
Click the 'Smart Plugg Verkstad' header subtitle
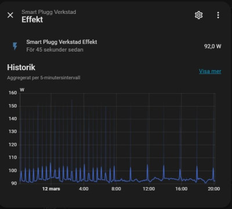click(x=49, y=12)
